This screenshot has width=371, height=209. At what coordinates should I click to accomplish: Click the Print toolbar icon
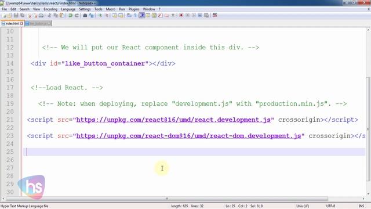[x=41, y=16]
